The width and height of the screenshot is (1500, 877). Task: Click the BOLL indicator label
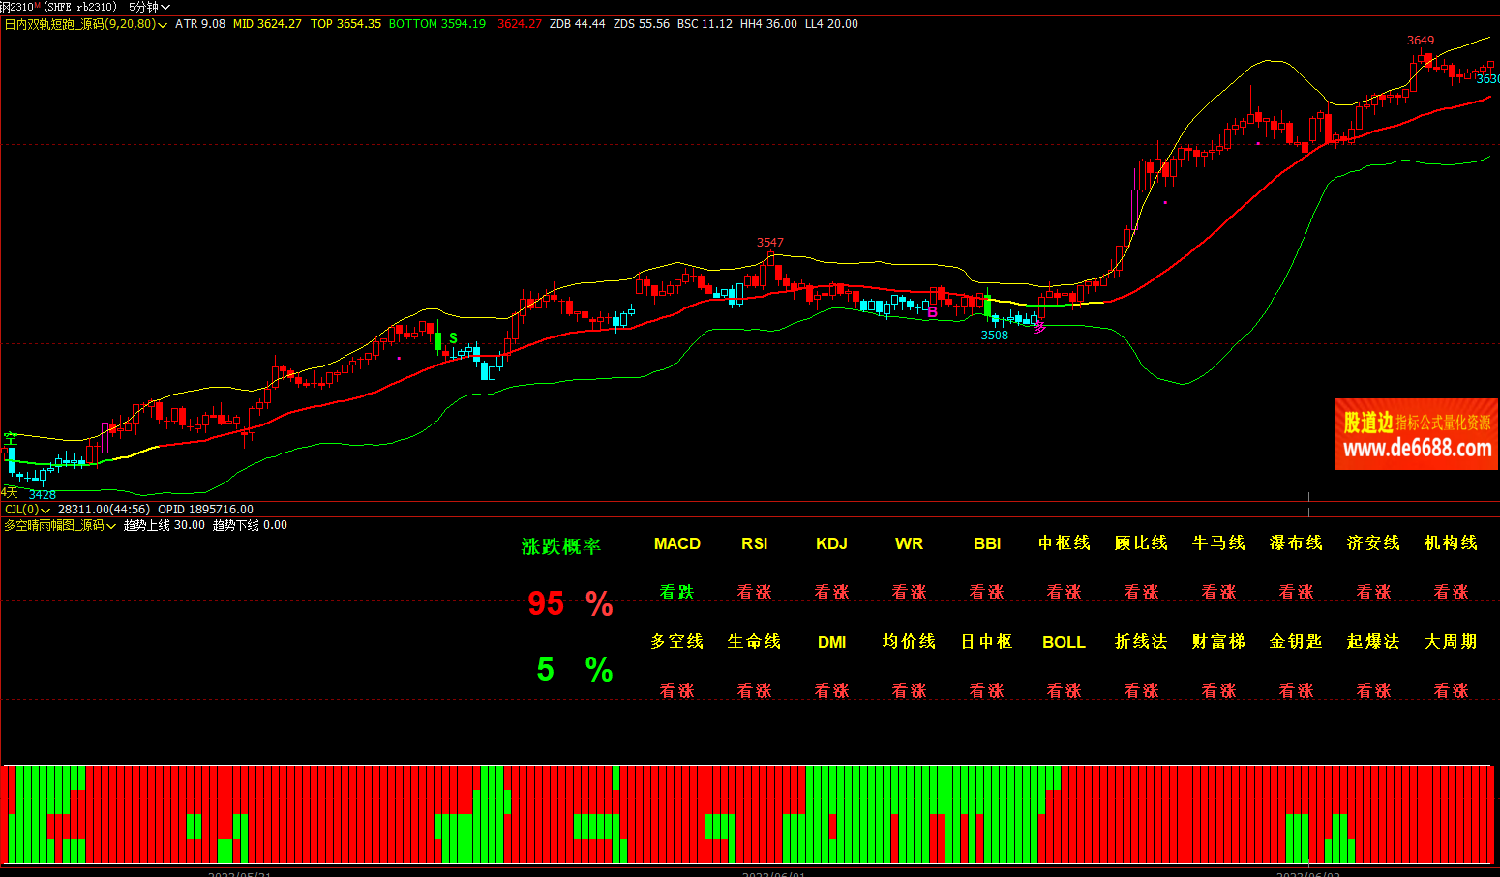tap(1064, 642)
